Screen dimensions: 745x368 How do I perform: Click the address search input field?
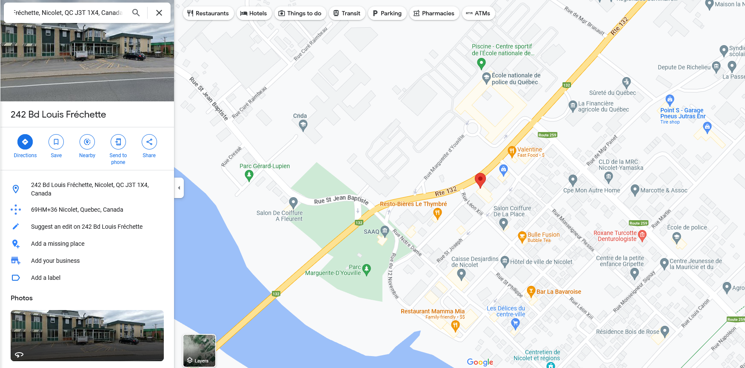click(68, 13)
